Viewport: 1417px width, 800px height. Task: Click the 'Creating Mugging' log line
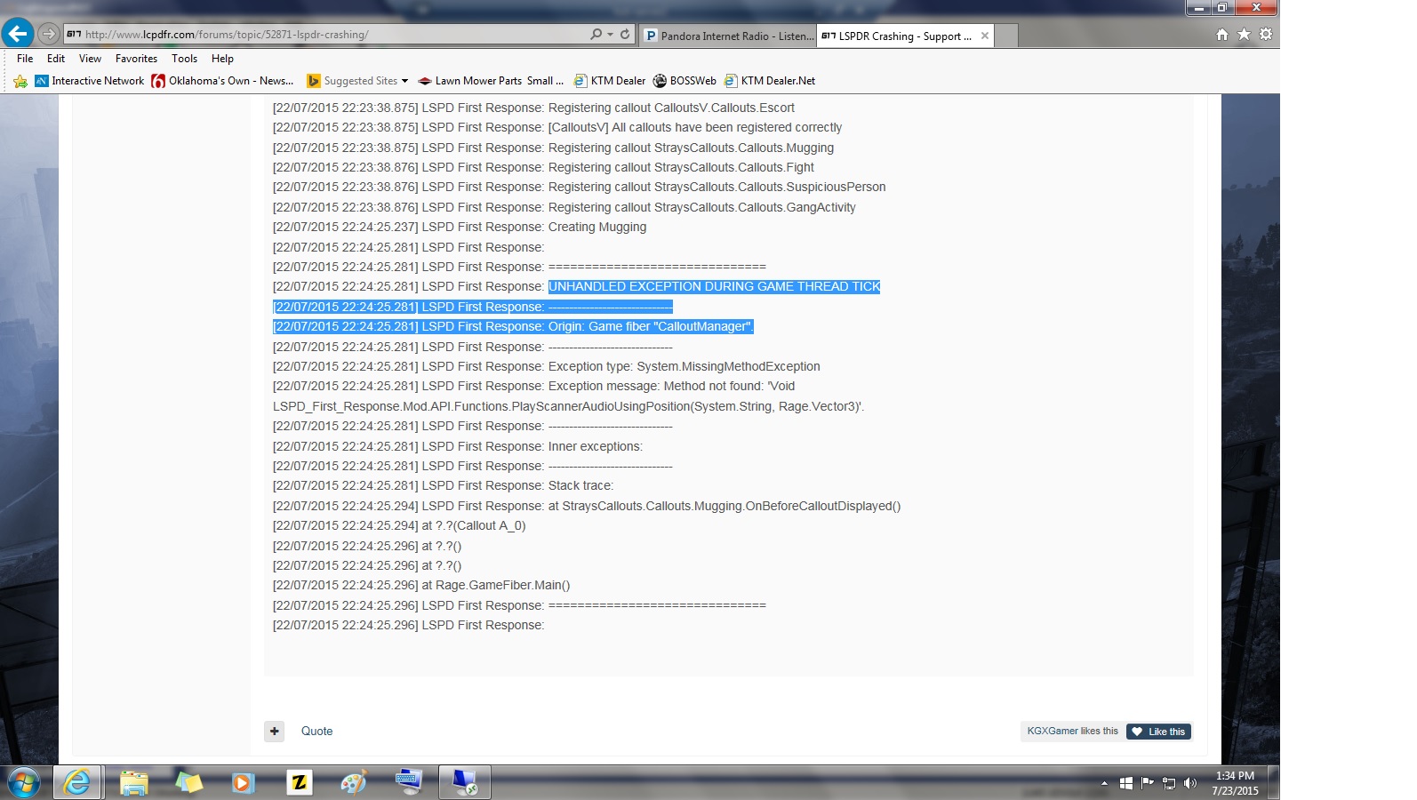coord(459,227)
